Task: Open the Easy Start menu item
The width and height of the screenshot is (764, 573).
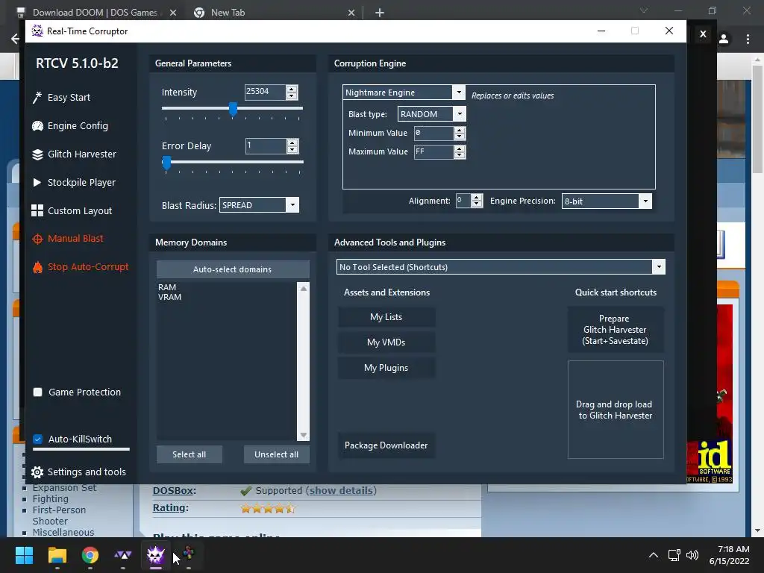Action: coord(69,98)
